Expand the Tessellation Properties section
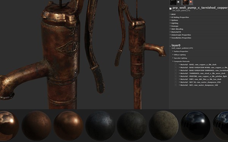Image resolution: width=228 pixels, height=142 pixels. tap(180, 38)
